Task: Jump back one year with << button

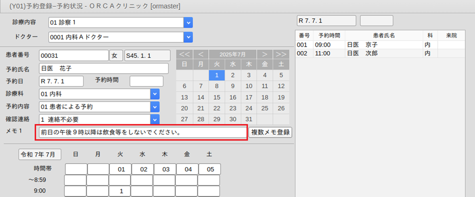Action: (x=184, y=54)
